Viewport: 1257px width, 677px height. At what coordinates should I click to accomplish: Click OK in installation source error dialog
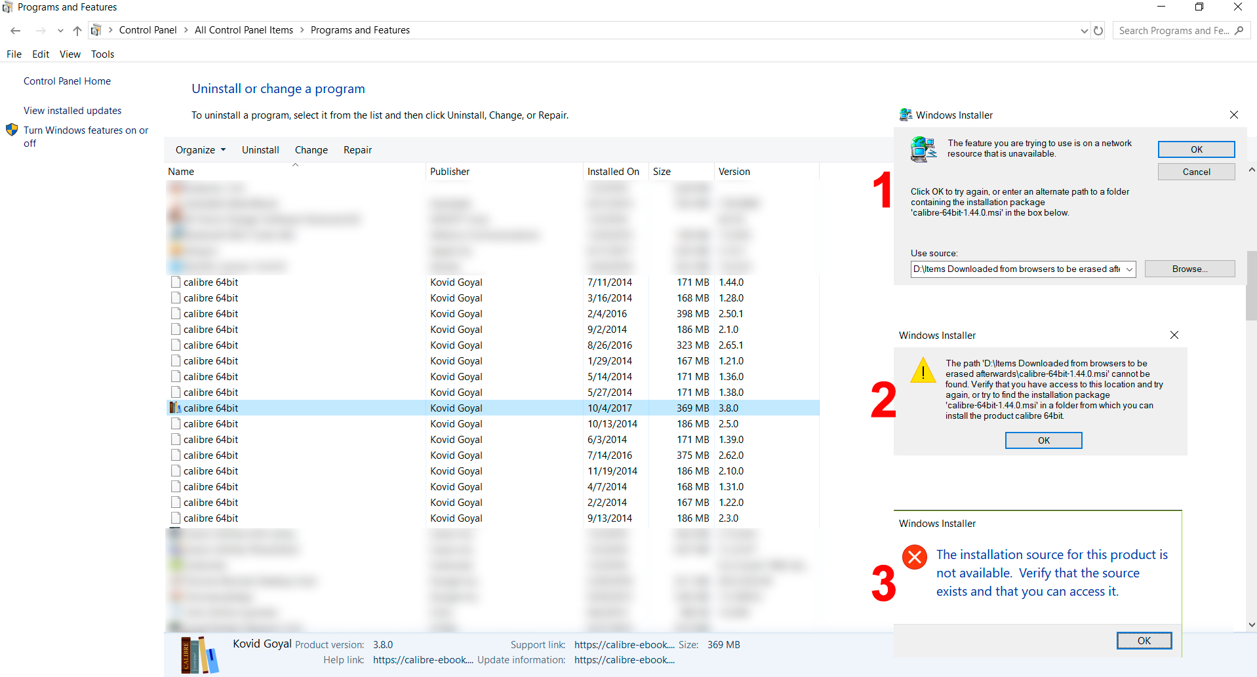[1144, 641]
